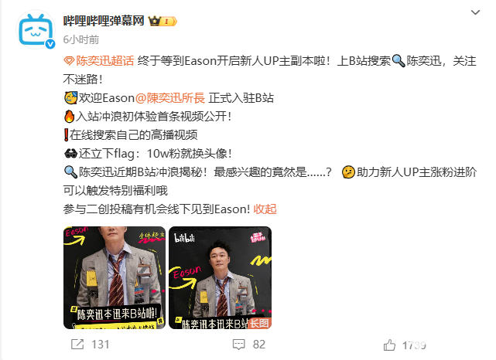Open the second Eason long-image thumbnail

tap(221, 277)
